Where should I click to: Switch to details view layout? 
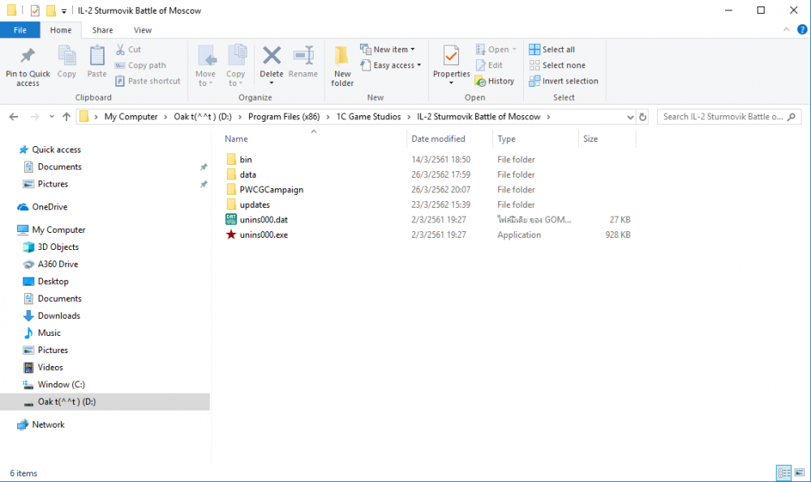(783, 472)
